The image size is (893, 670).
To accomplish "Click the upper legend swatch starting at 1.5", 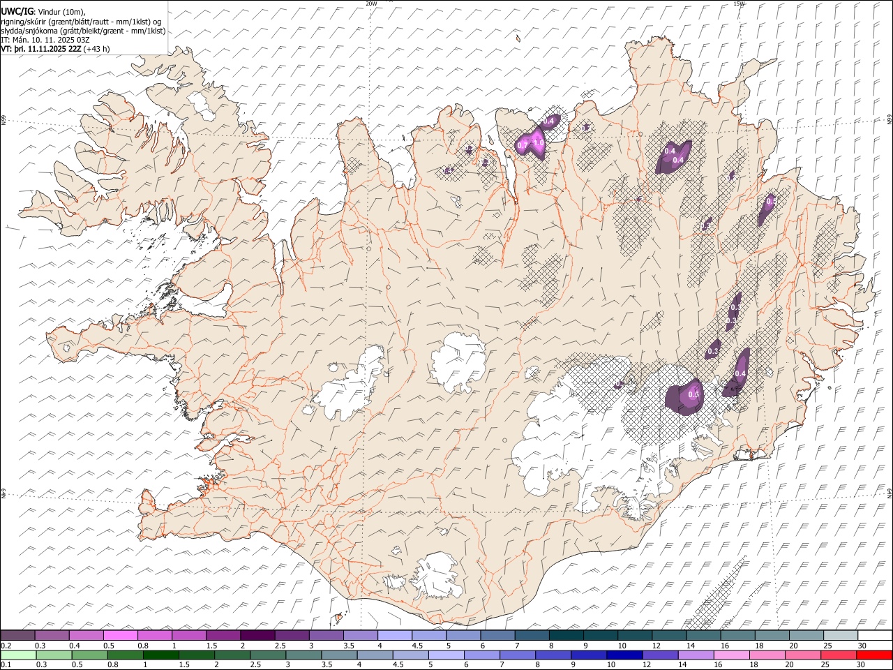I will point(223,635).
